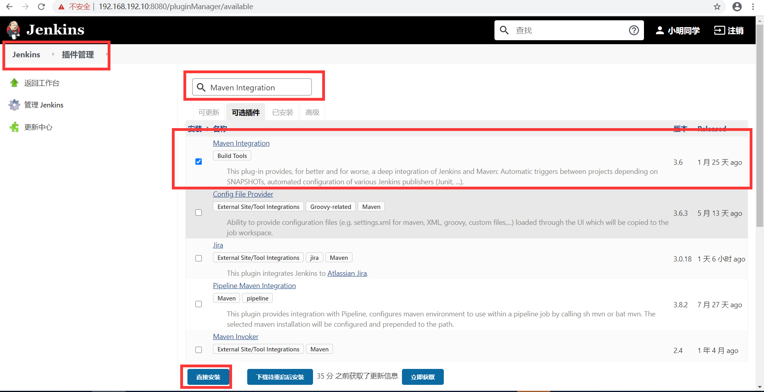Open the browser profile avatar icon
764x392 pixels.
pyautogui.click(x=737, y=7)
